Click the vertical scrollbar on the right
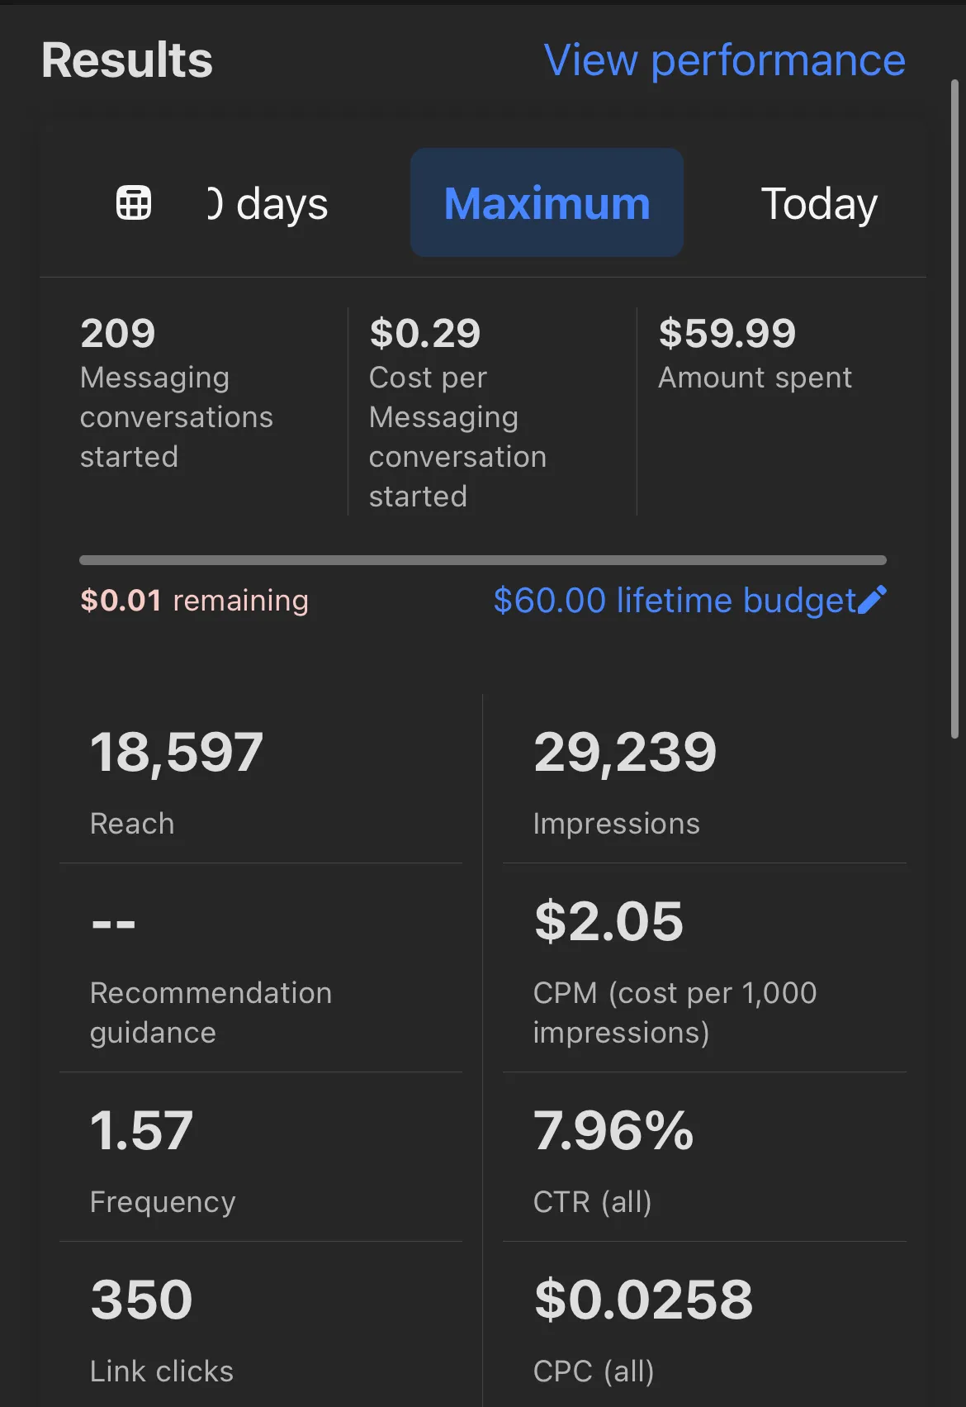966x1407 pixels. coord(954,408)
